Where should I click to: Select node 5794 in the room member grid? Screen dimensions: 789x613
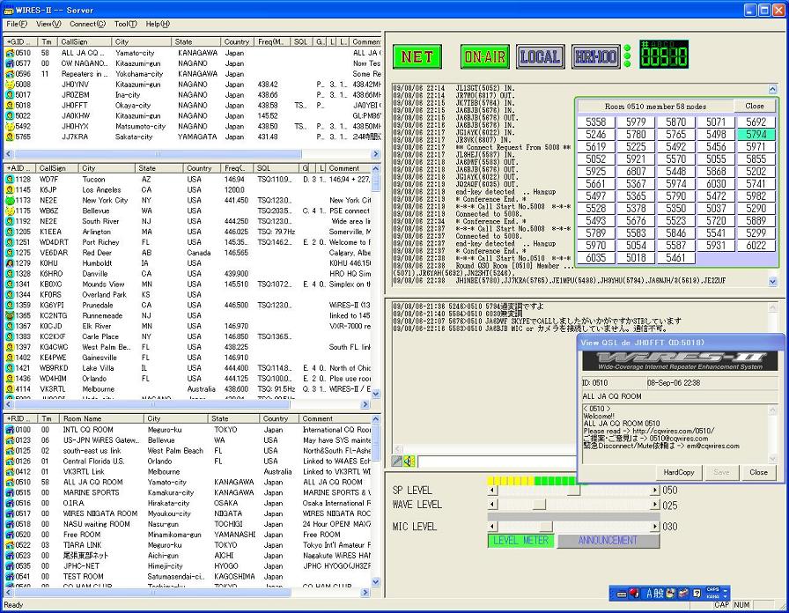[x=756, y=135]
